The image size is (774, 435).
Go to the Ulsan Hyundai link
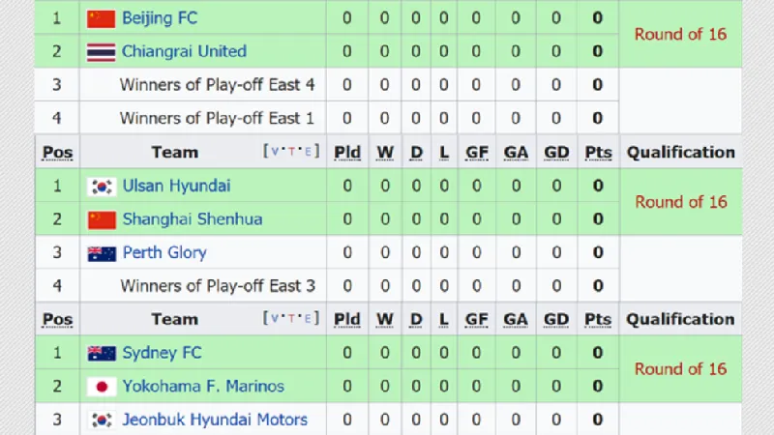pos(176,186)
